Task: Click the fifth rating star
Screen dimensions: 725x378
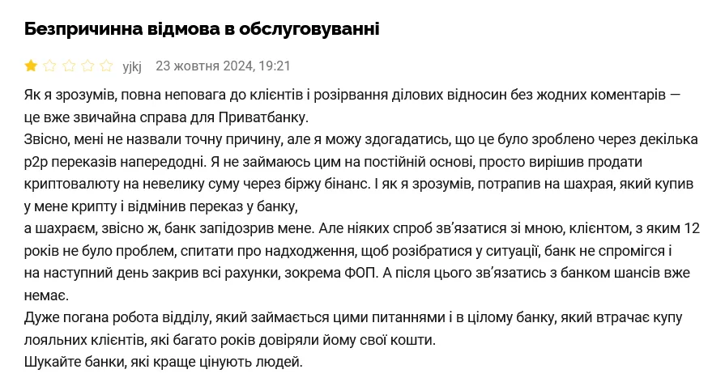Action: point(105,66)
